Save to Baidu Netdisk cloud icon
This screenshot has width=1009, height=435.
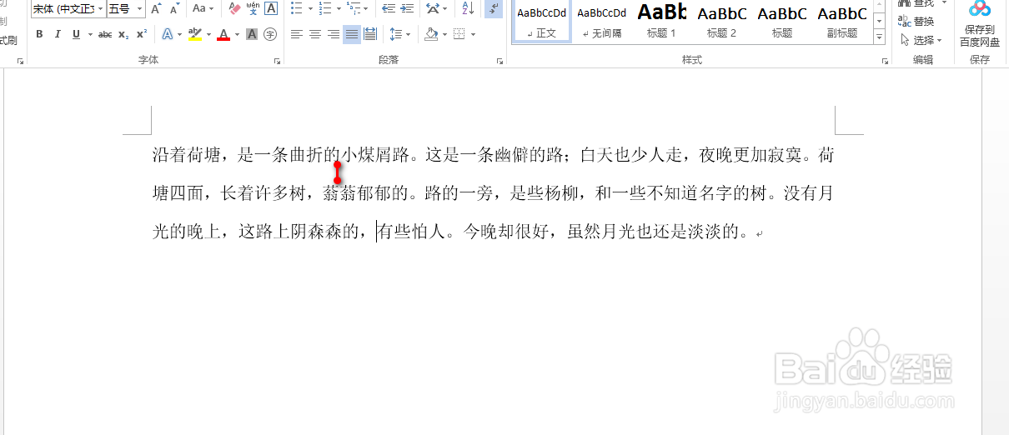tap(979, 22)
